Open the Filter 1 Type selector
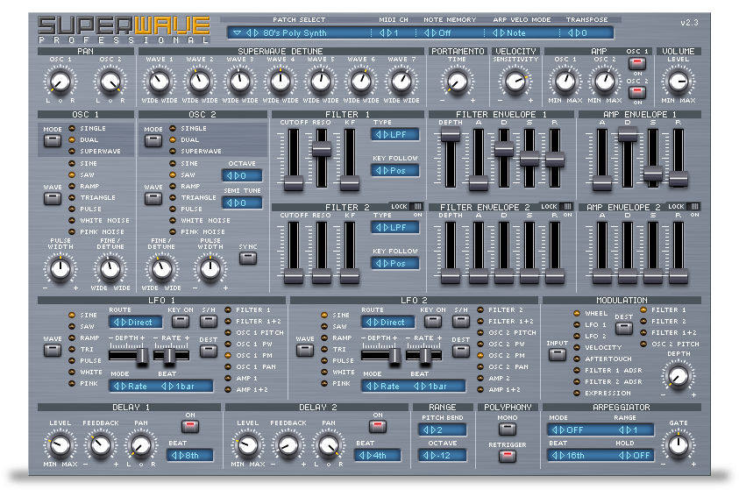Screen dimensions: 739x490 click(394, 135)
